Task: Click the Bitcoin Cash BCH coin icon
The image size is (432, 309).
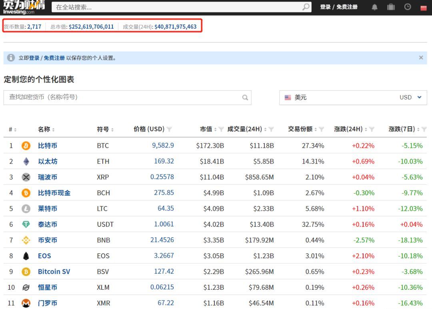Action: [x=26, y=193]
